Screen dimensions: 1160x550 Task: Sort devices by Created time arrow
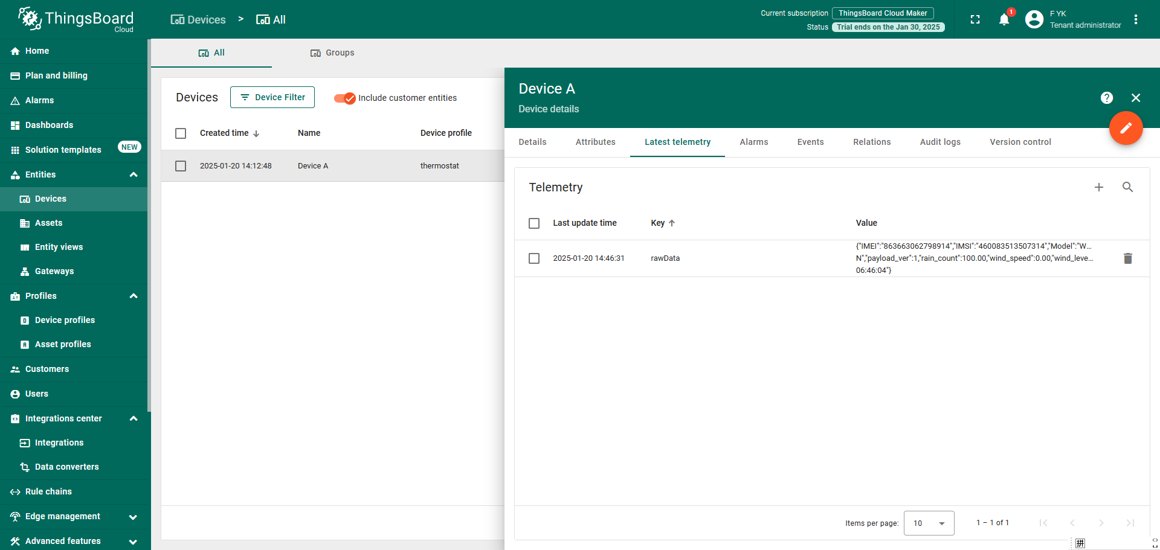(x=256, y=133)
